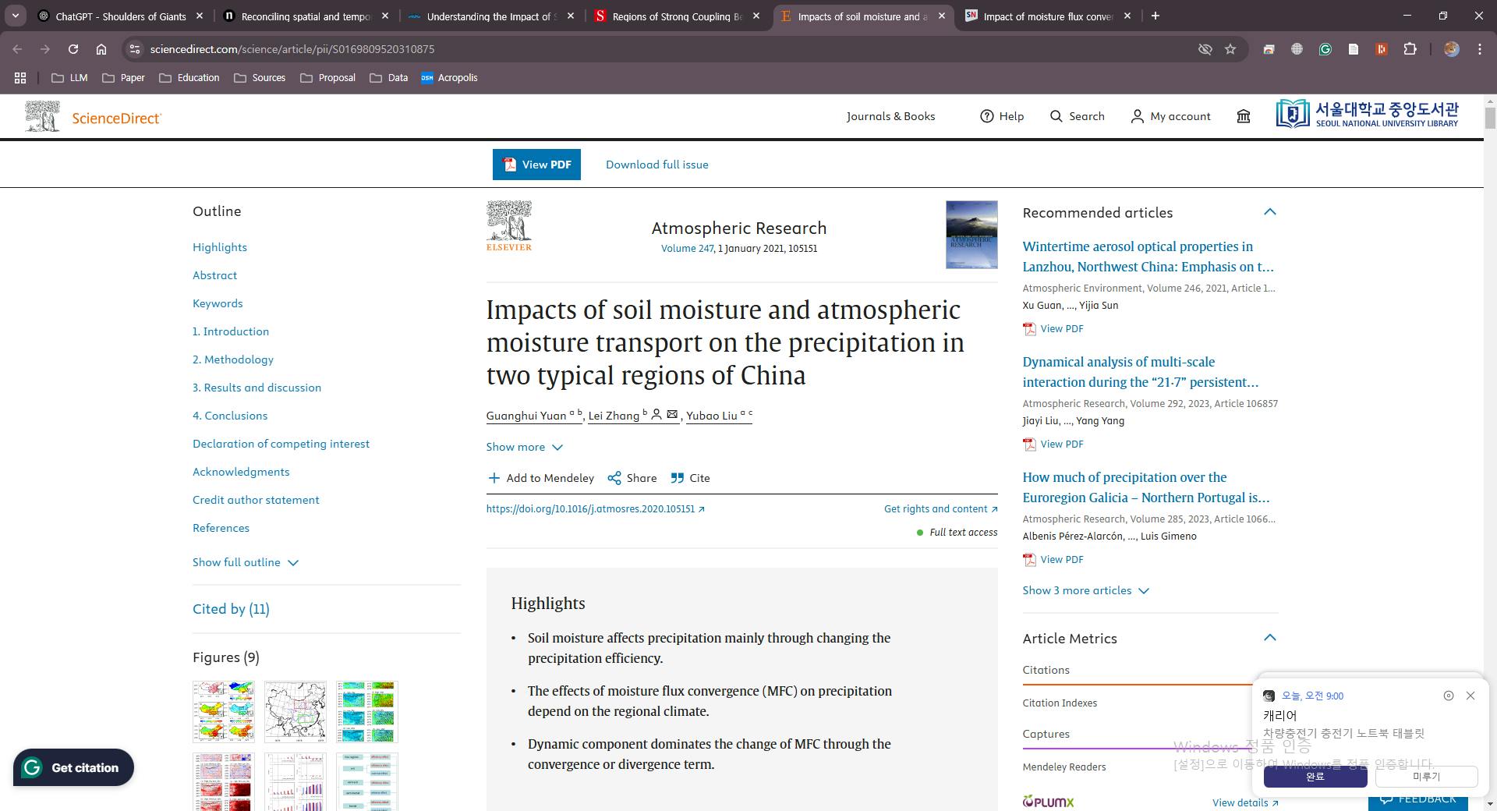Switch to Reconciling spatial and temporal tab

(306, 16)
